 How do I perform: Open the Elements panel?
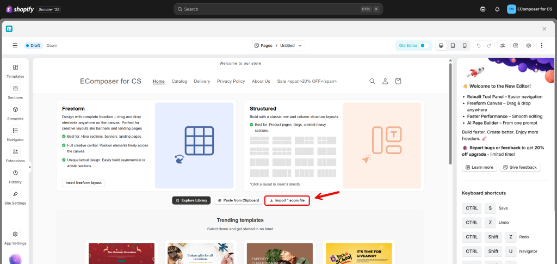coord(15,113)
